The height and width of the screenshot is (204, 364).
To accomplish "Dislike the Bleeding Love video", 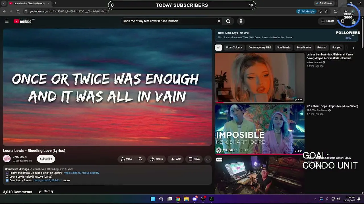I will coord(140,159).
